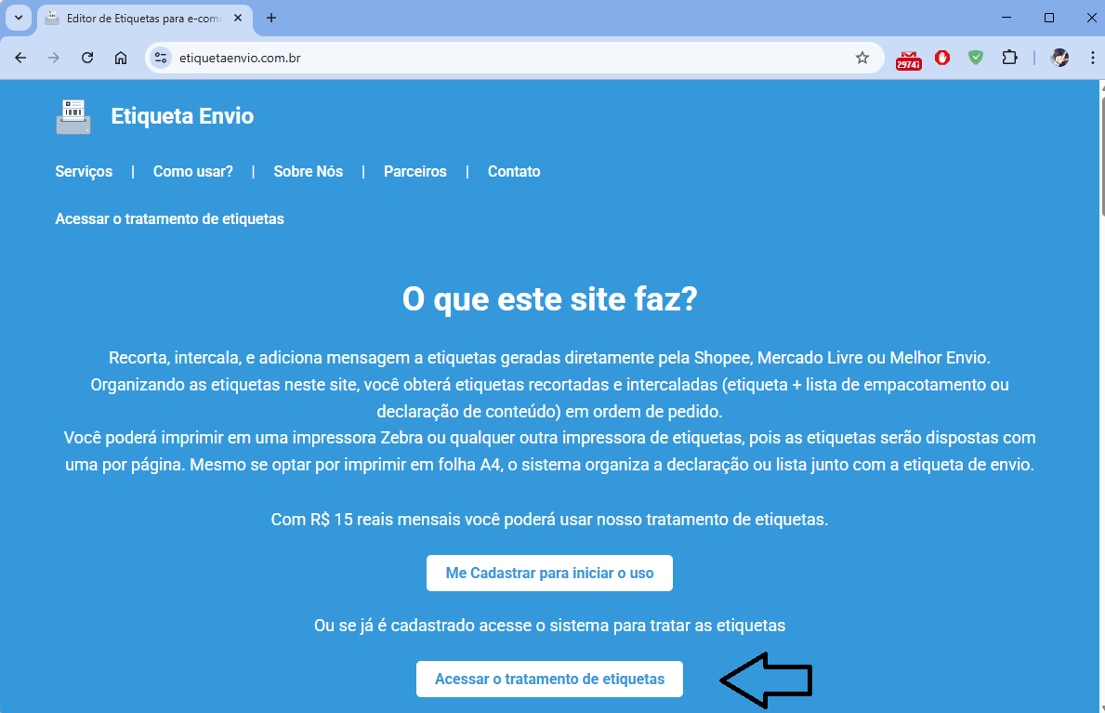1105x713 pixels.
Task: Reload the page with the refresh icon
Action: pyautogui.click(x=87, y=58)
